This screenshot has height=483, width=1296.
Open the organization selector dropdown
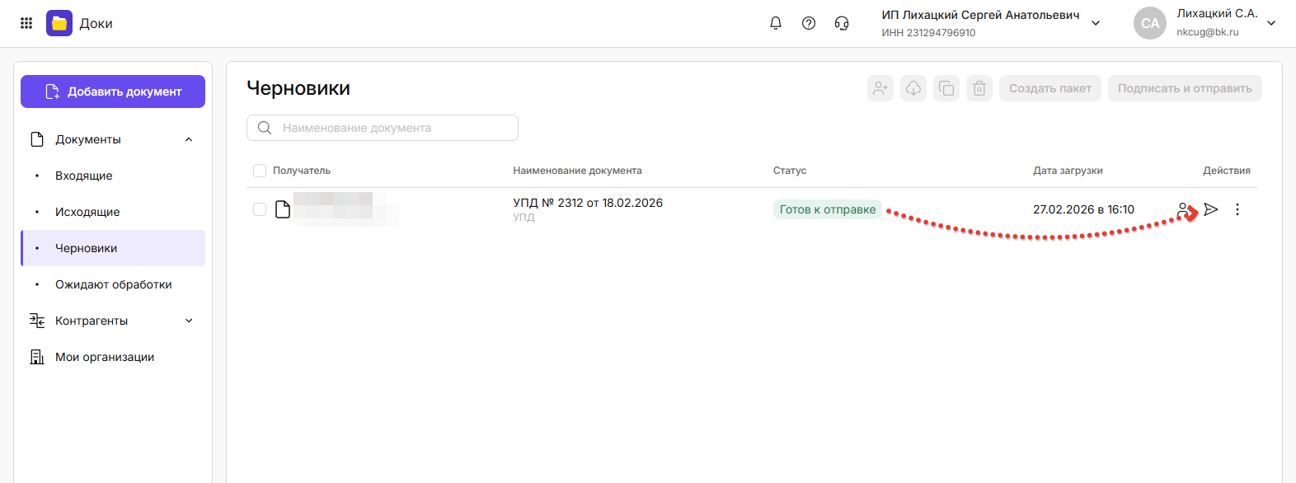tap(1095, 23)
